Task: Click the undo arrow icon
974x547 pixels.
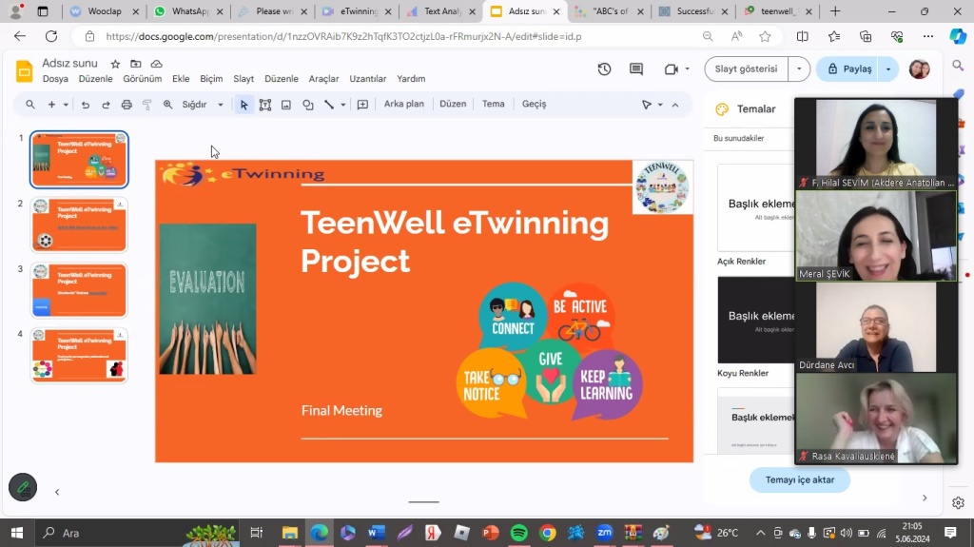Action: coord(86,105)
